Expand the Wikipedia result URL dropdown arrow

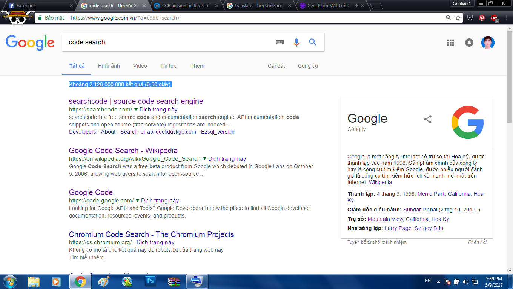tap(204, 159)
